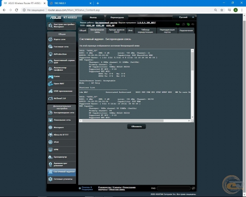The image size is (246, 197).
Task: Open the Помощь & Поддержка link
Action: [87, 188]
